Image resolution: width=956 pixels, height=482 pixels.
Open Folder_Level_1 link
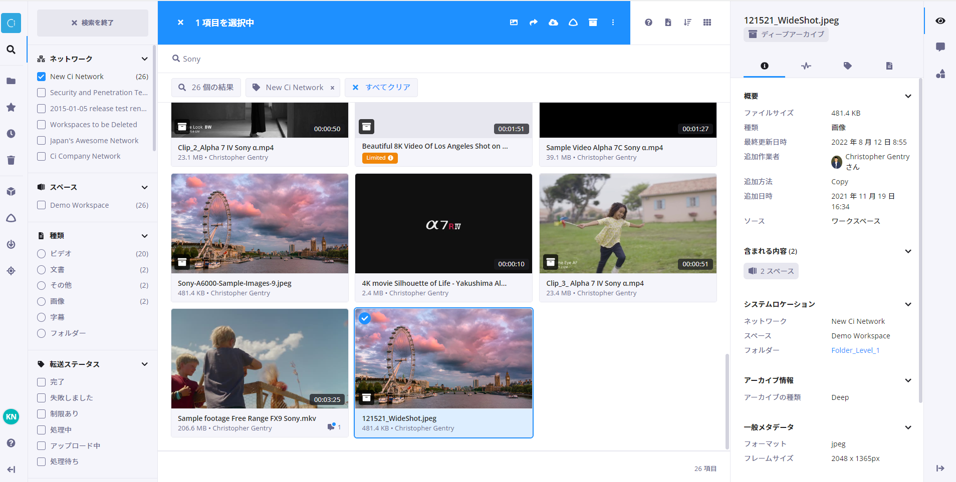tap(855, 350)
